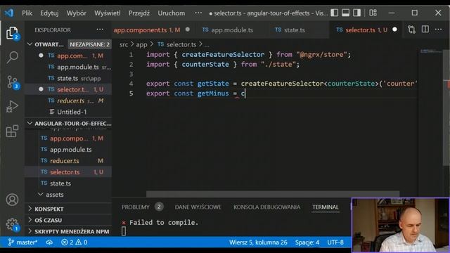Click the UTF-8 encoding status item
This screenshot has width=450, height=253.
335,242
